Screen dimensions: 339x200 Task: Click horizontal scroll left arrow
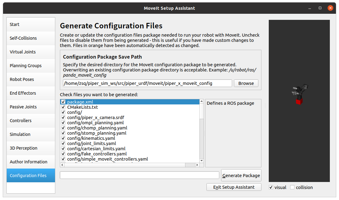tap(62, 165)
